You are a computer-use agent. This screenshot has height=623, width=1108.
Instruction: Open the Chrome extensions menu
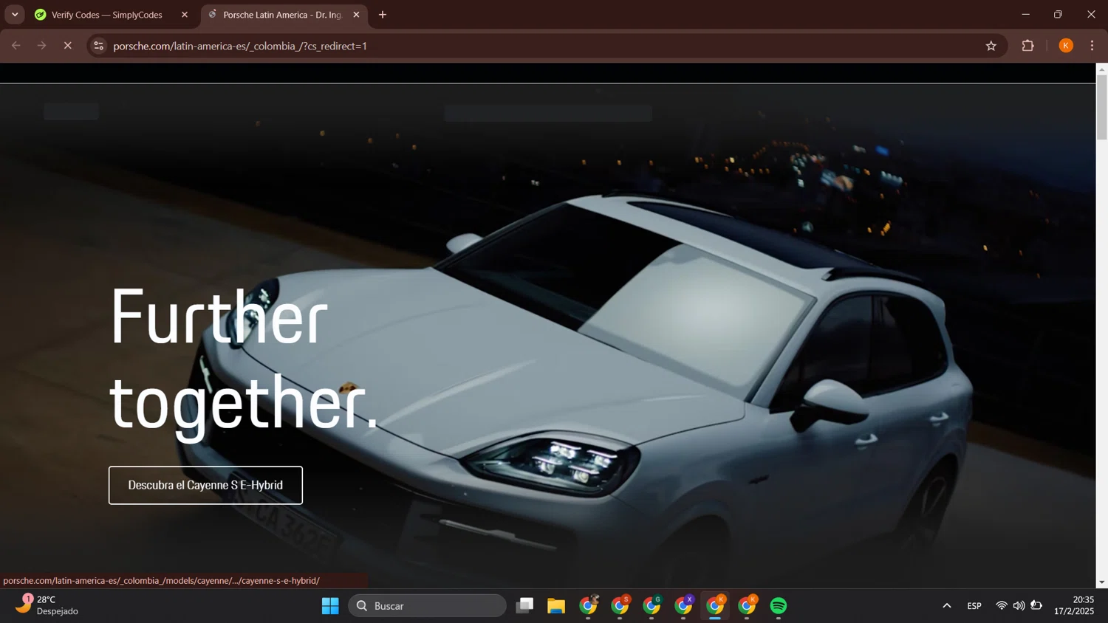pyautogui.click(x=1027, y=46)
